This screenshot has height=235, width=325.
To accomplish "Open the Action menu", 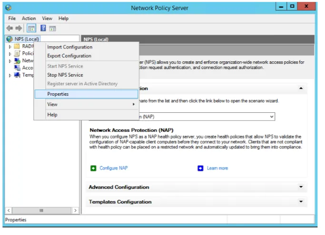I will 29,19.
